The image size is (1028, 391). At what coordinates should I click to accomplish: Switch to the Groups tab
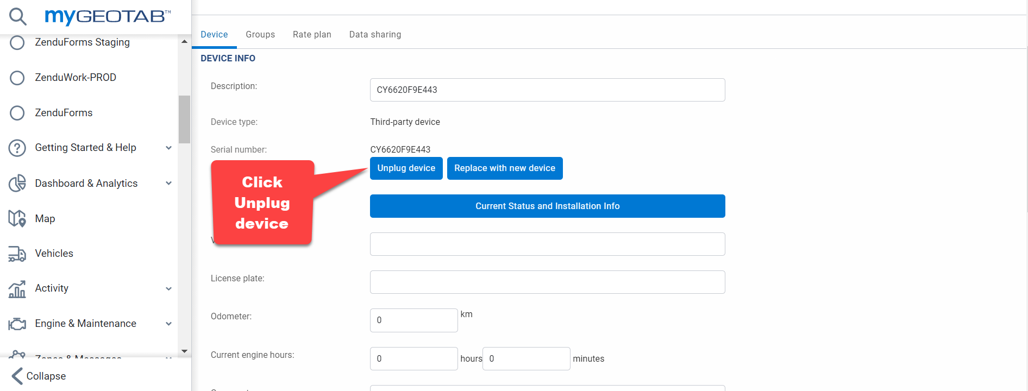click(x=260, y=35)
